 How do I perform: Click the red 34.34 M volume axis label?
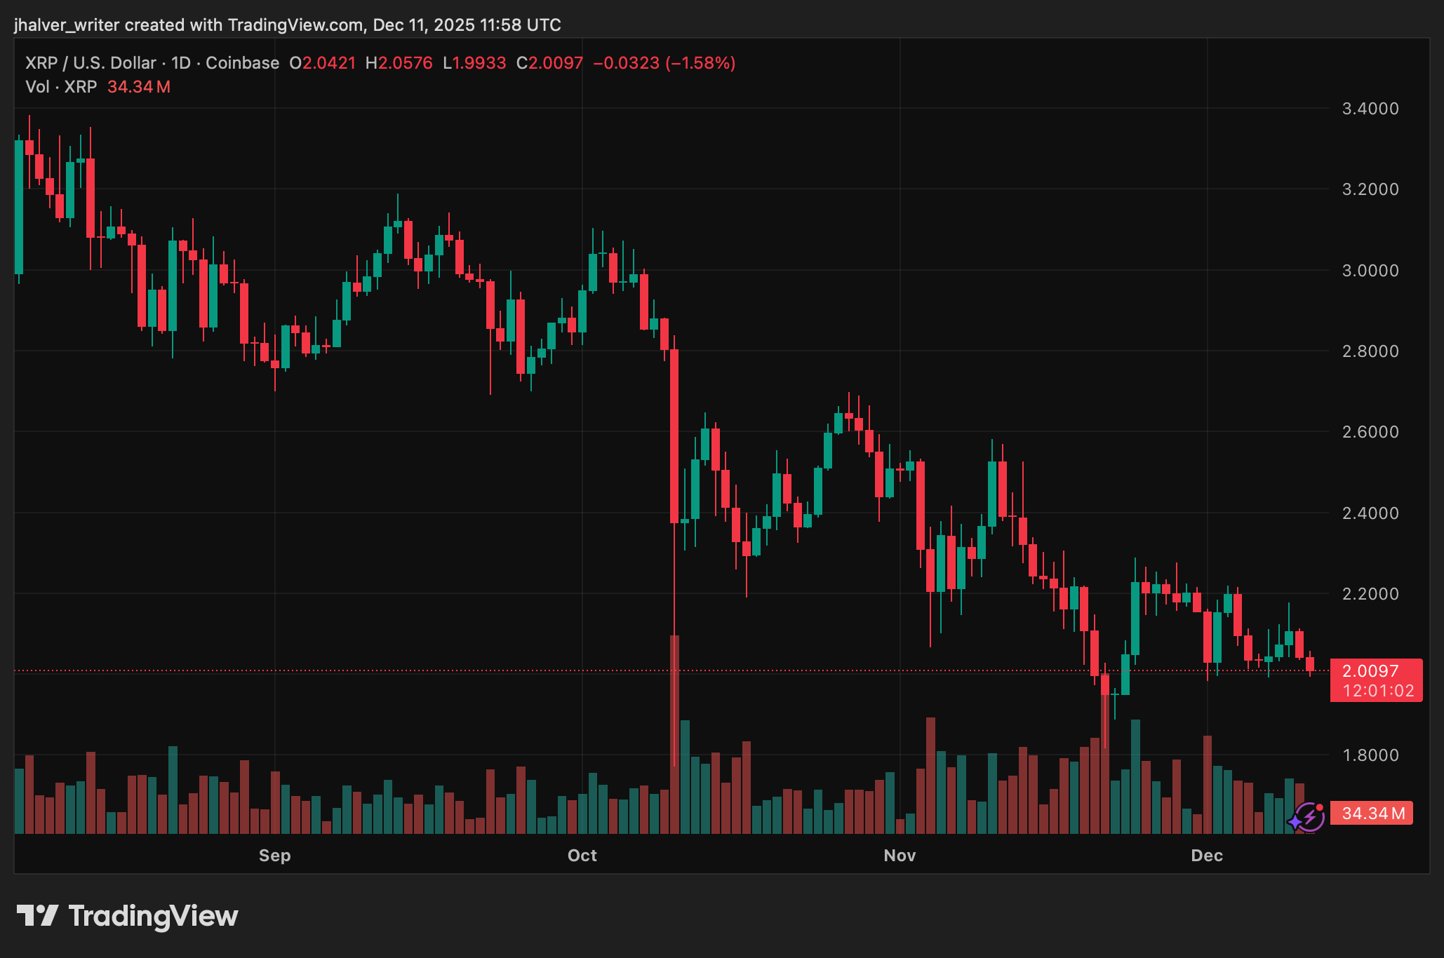coord(1372,814)
